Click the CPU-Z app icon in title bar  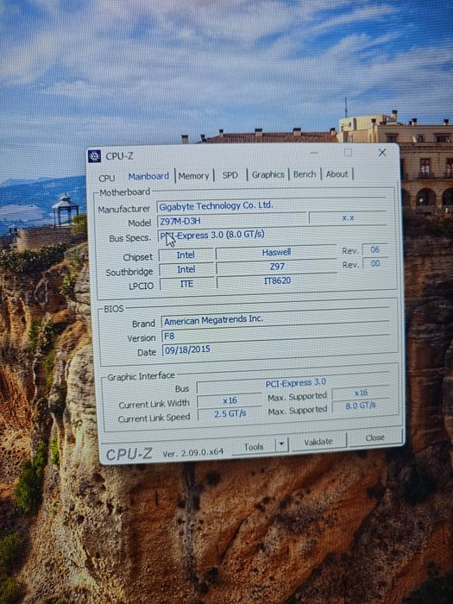(94, 156)
